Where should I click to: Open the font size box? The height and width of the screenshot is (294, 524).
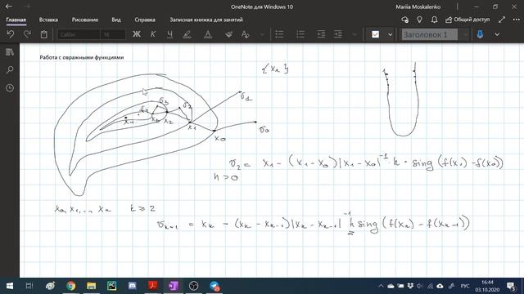click(x=113, y=34)
